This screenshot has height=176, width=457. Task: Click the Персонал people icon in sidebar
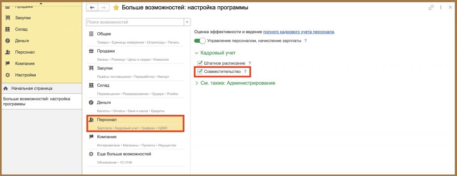pyautogui.click(x=8, y=52)
